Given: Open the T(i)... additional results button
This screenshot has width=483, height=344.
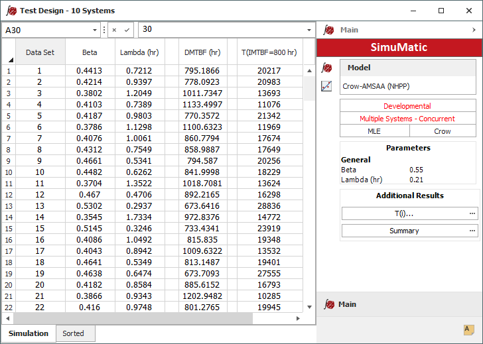Looking at the screenshot, I should click(x=404, y=213).
